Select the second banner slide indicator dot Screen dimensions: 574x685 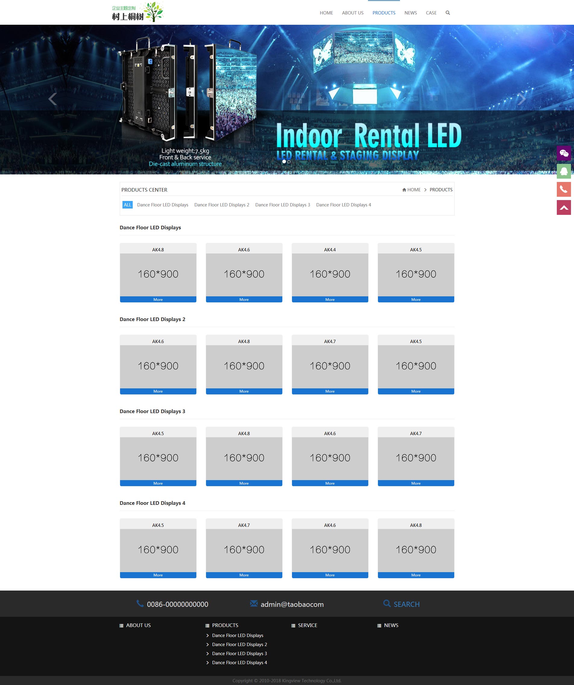(x=289, y=162)
